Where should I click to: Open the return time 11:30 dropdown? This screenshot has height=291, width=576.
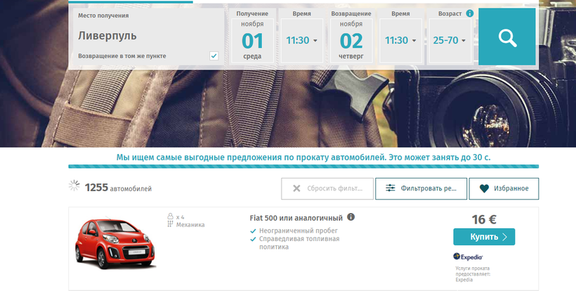[x=400, y=41]
